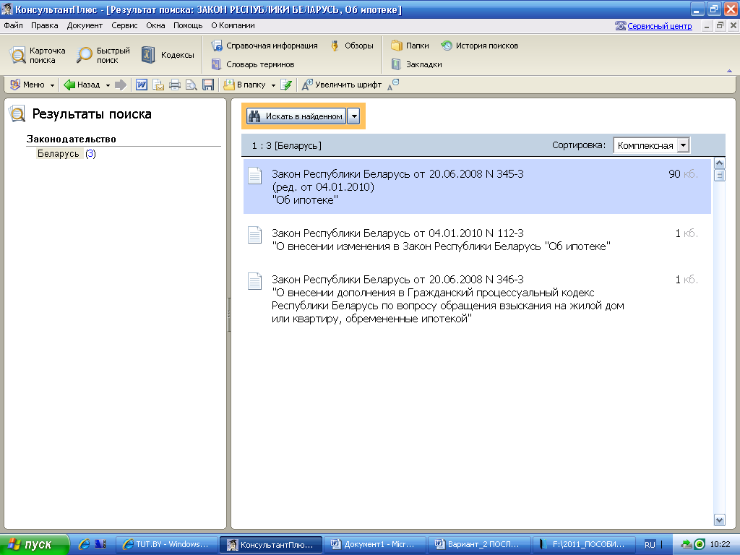Open the Обзоры reviews section
The height and width of the screenshot is (555, 740).
[x=352, y=46]
